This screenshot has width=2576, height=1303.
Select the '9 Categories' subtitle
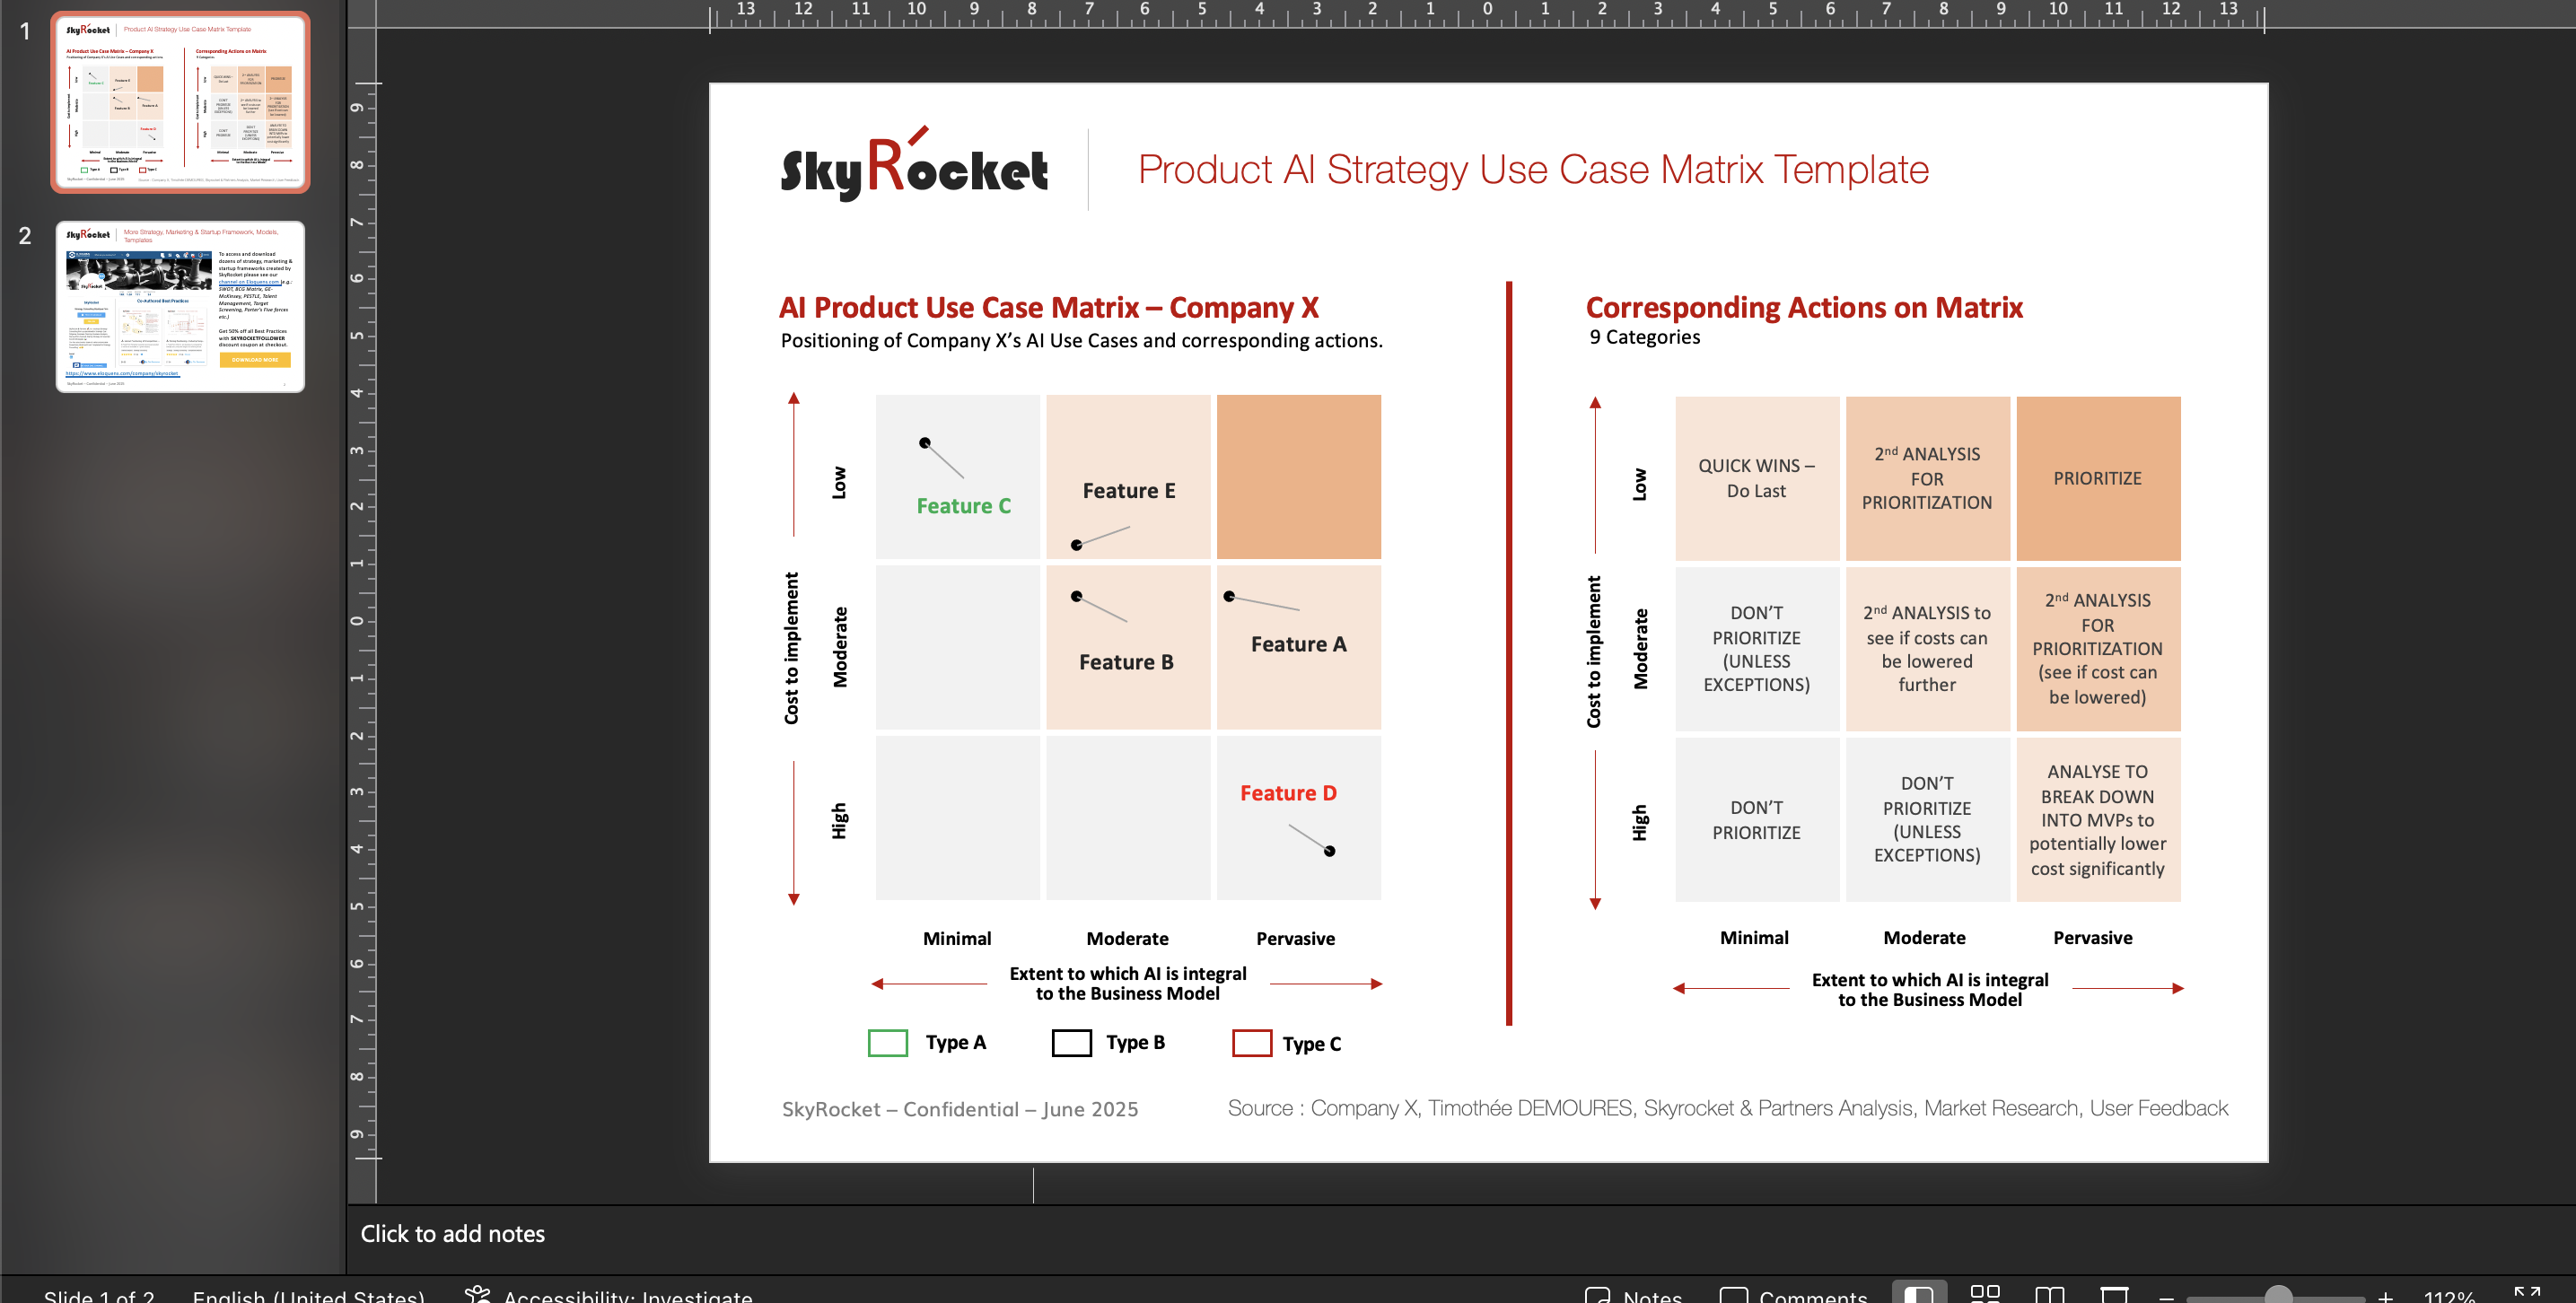click(x=1644, y=337)
